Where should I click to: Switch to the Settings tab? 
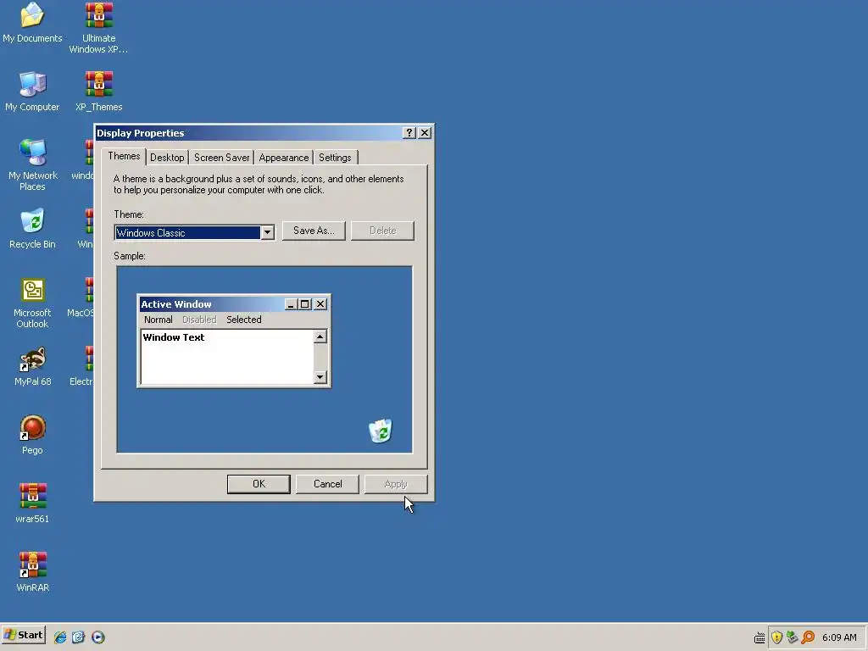[335, 158]
